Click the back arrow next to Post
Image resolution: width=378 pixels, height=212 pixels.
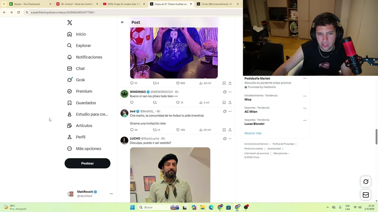[123, 22]
